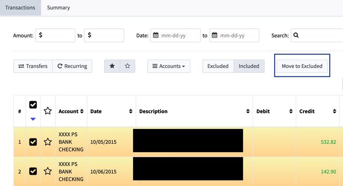Click the outlined star filter icon
The height and width of the screenshot is (186, 343).
(x=127, y=66)
